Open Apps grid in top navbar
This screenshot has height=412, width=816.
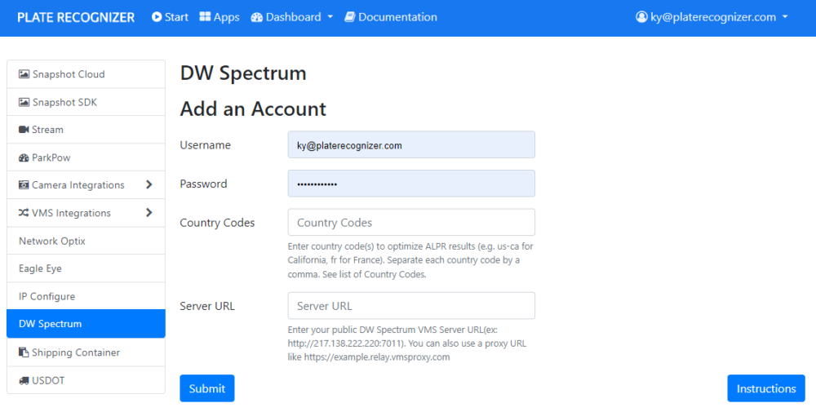pos(220,17)
